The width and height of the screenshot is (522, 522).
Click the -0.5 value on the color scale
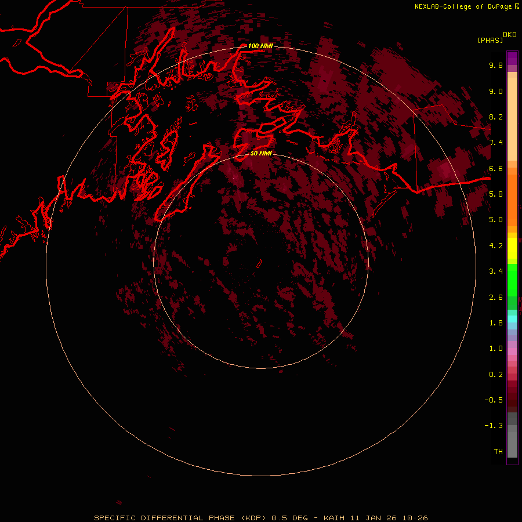click(x=494, y=400)
